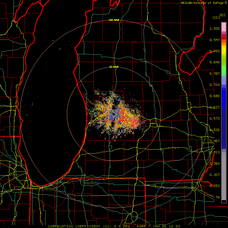Click the 0.947 scale value
Screen dimensions: 228x228
(x=215, y=40)
